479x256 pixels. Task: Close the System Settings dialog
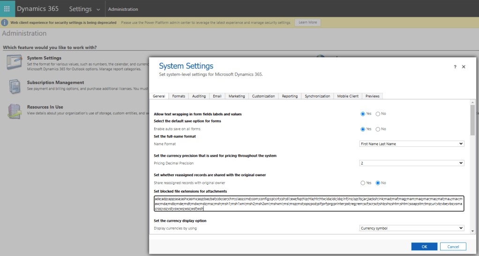coord(464,67)
